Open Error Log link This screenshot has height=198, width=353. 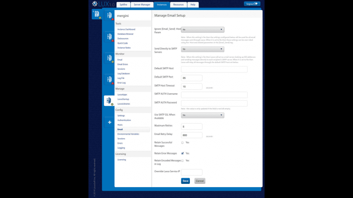click(x=122, y=83)
